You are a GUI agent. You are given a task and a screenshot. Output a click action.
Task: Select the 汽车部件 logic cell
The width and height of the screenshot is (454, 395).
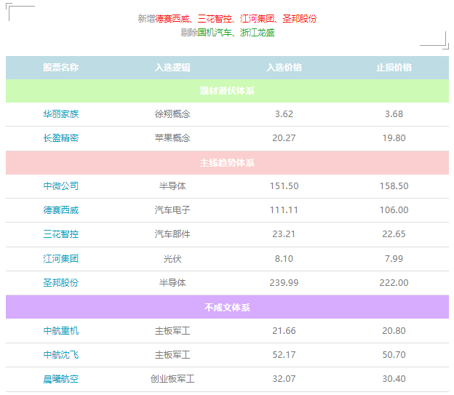[x=172, y=234]
